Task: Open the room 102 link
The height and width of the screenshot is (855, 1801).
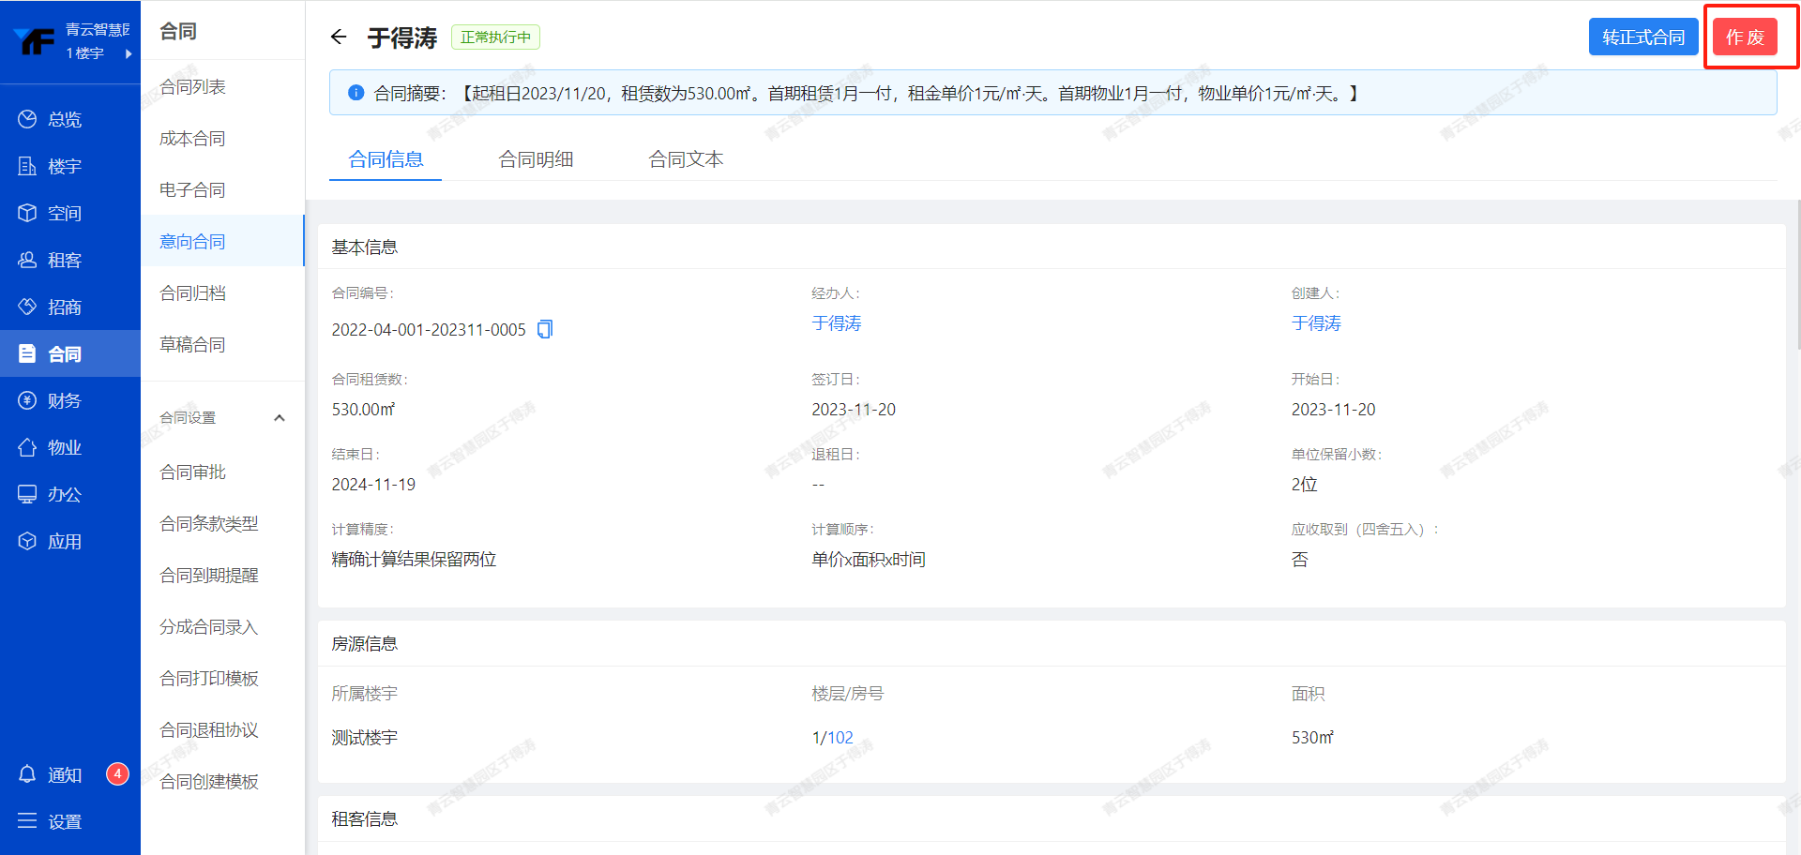Action: (x=840, y=738)
